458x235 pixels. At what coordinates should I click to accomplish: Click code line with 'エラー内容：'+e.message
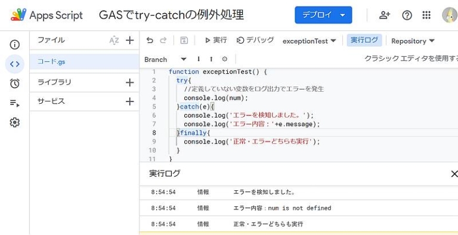point(252,124)
